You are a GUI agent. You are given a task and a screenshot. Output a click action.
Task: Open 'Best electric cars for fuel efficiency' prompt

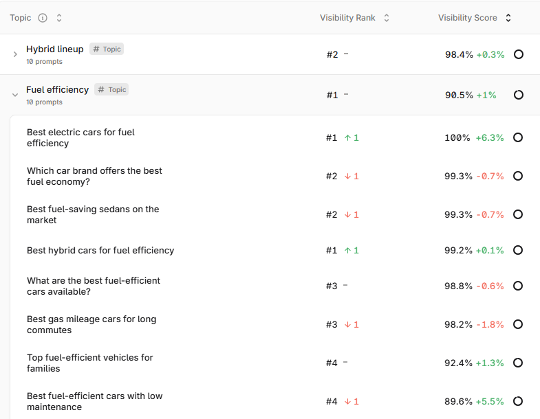80,137
